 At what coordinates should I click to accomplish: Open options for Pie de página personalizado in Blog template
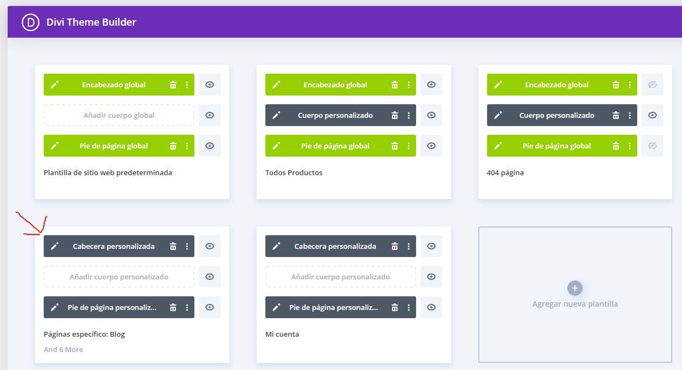(187, 307)
